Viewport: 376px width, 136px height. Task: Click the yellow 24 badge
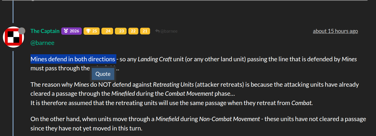107,31
